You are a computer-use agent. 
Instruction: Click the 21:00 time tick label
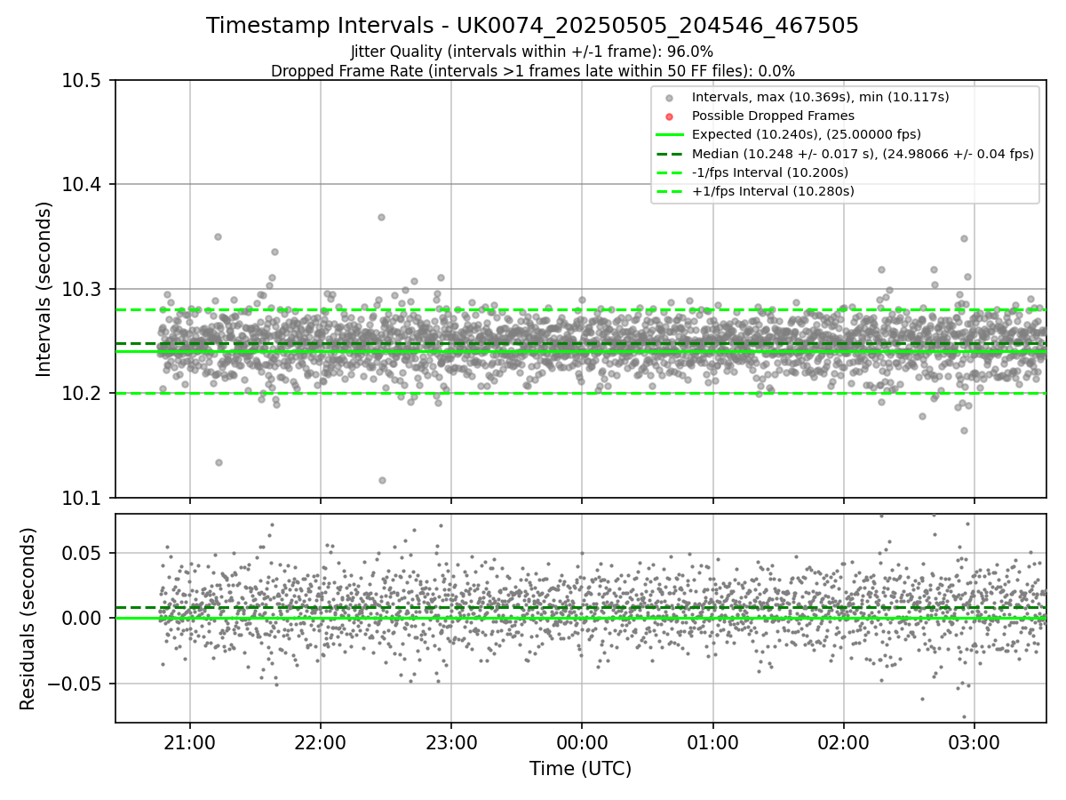(x=189, y=742)
